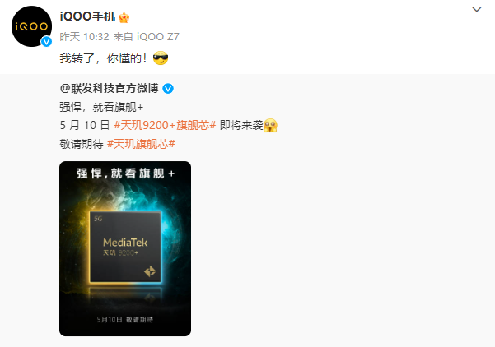Click the 敬请期待 text in reposted message

tap(82, 144)
